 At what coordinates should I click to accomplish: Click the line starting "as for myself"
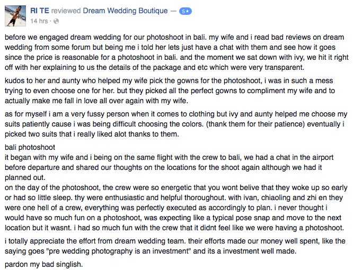click(176, 114)
